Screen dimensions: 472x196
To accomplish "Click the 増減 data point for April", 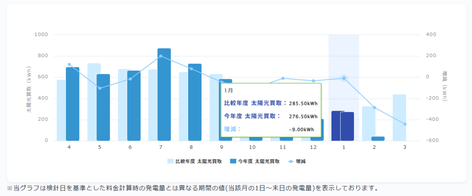I will tap(69, 65).
